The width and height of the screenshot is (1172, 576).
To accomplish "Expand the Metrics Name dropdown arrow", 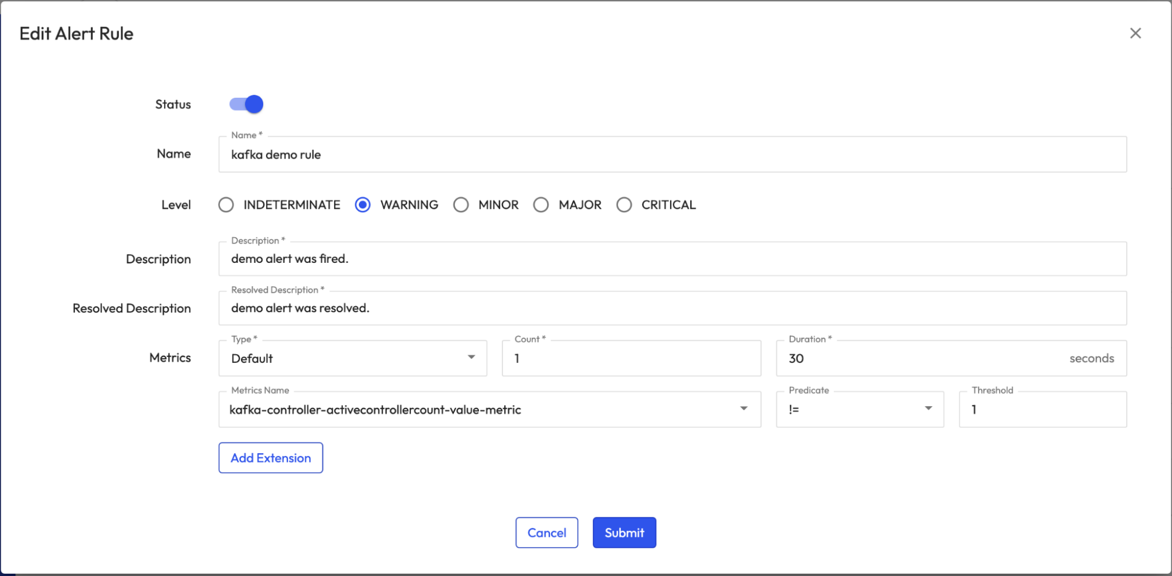I will 743,409.
